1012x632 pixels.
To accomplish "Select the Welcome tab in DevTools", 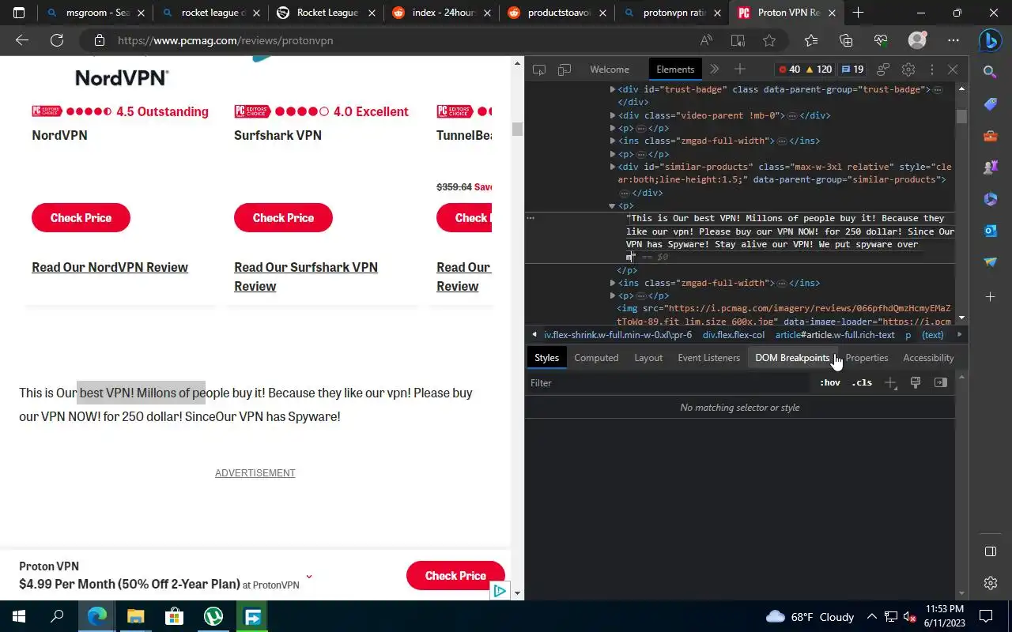I will pyautogui.click(x=610, y=70).
